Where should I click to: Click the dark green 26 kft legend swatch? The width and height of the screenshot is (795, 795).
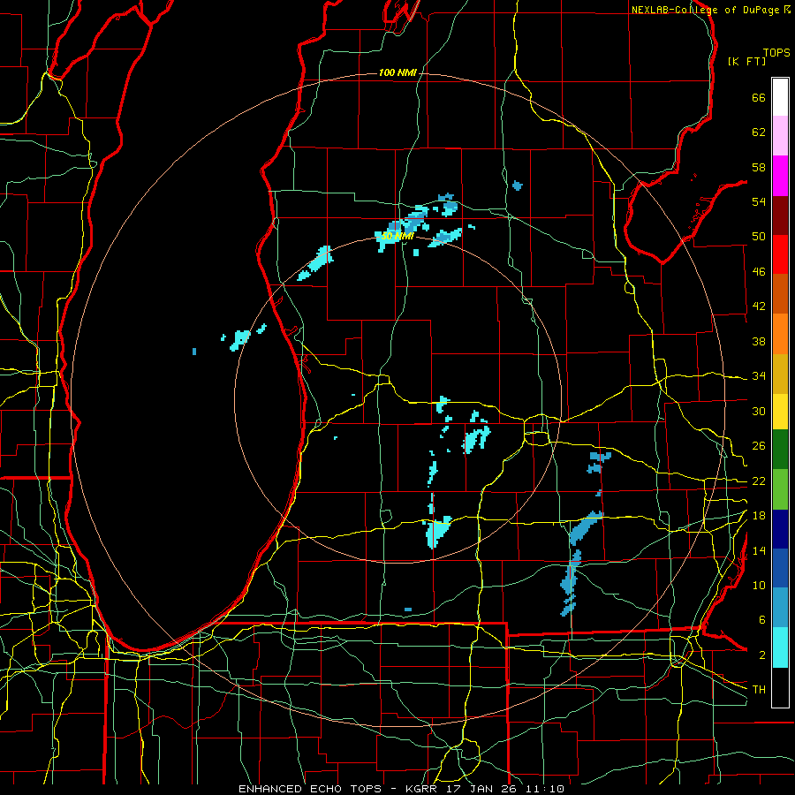[780, 450]
